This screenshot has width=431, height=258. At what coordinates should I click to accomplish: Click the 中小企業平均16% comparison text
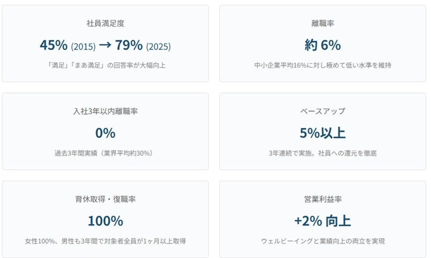323,65
